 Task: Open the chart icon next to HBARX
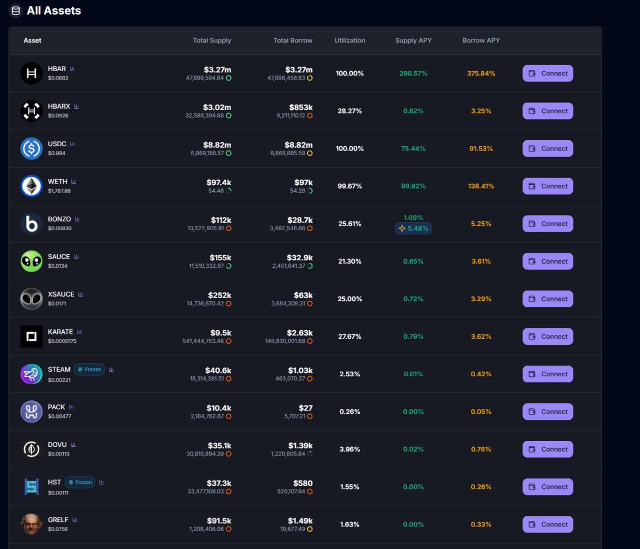pyautogui.click(x=76, y=106)
